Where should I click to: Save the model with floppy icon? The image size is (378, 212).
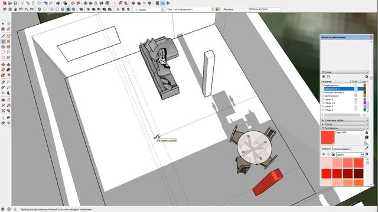point(15,3)
